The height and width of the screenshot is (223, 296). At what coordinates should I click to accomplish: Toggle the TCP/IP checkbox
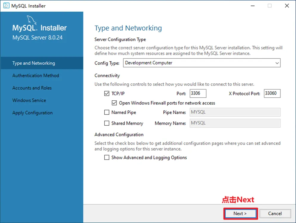pyautogui.click(x=107, y=93)
